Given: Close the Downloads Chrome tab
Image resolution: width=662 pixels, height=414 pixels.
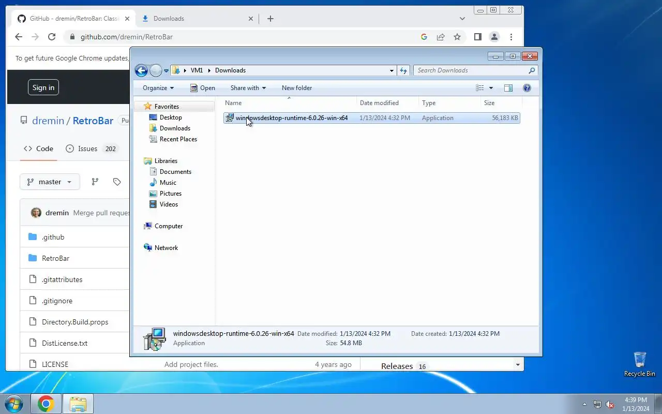Looking at the screenshot, I should [251, 19].
